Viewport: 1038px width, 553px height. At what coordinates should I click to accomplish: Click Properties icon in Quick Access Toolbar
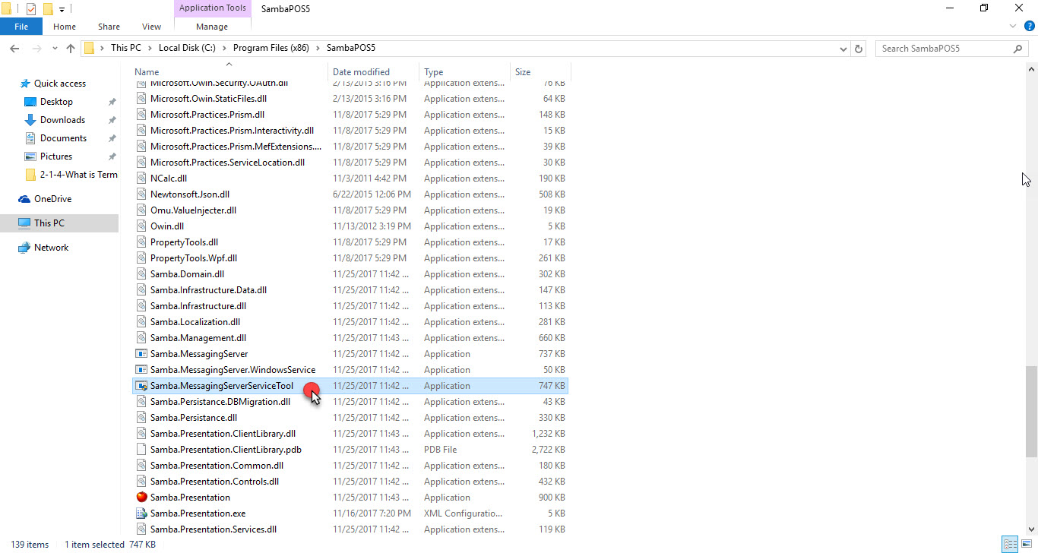point(31,9)
